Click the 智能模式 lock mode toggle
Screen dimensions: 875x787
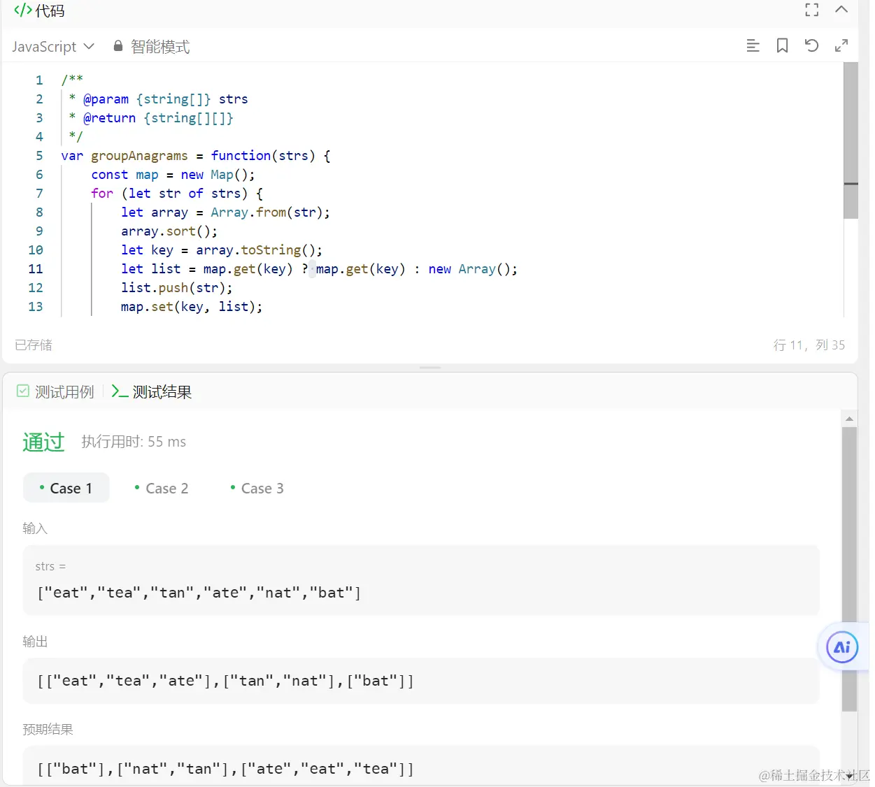click(x=152, y=47)
